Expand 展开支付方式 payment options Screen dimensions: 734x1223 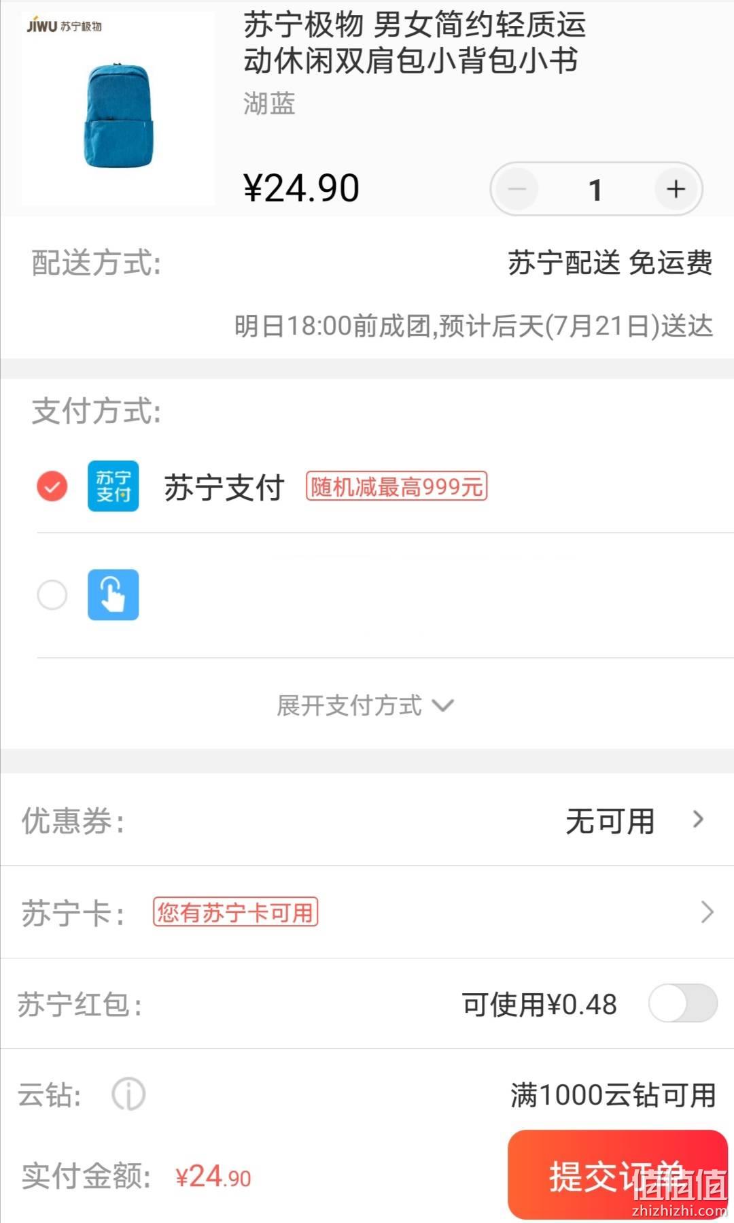[365, 705]
